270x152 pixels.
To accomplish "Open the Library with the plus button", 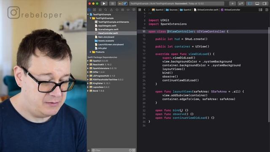I will click(x=232, y=3).
